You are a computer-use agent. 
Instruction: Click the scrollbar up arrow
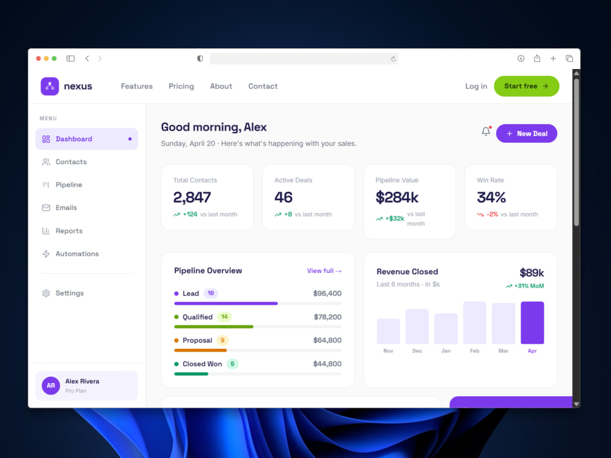click(x=576, y=73)
